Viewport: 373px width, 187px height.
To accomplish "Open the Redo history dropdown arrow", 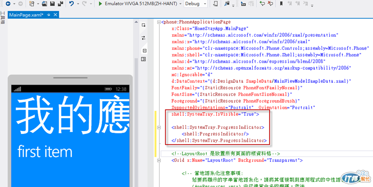I will click(x=91, y=4).
